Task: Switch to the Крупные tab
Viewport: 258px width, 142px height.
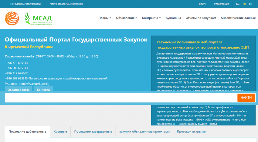Action: click(x=60, y=132)
